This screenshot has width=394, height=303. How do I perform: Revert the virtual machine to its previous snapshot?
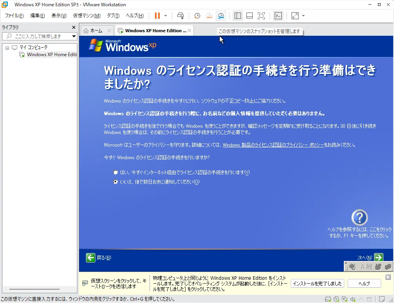click(x=209, y=16)
